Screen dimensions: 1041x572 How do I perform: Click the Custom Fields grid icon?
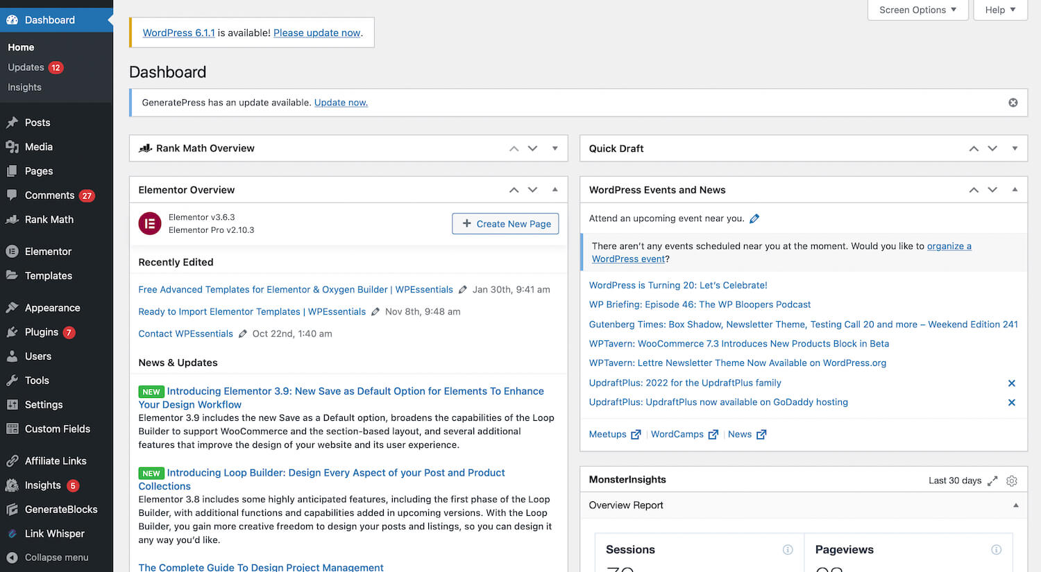[x=12, y=429]
